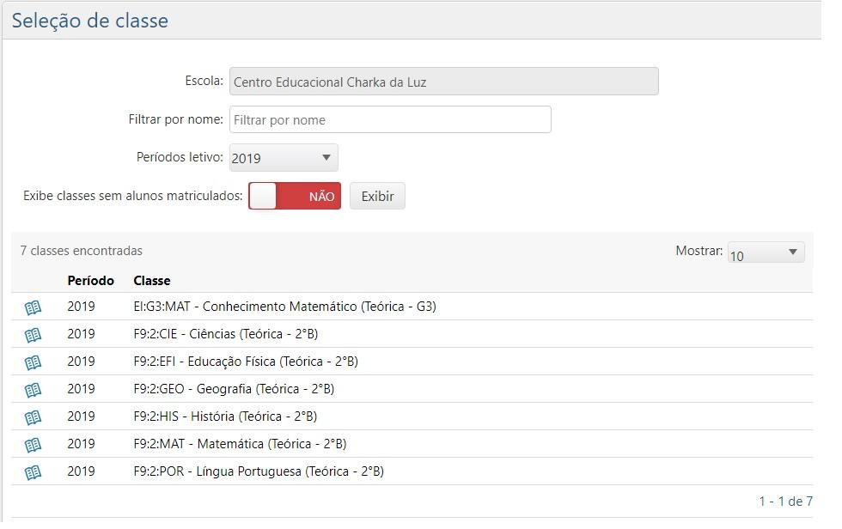Select class 'EI:G3:MAT - Conhecimento Matemático (Teórica - G3)'
This screenshot has height=529, width=842.
pos(284,307)
